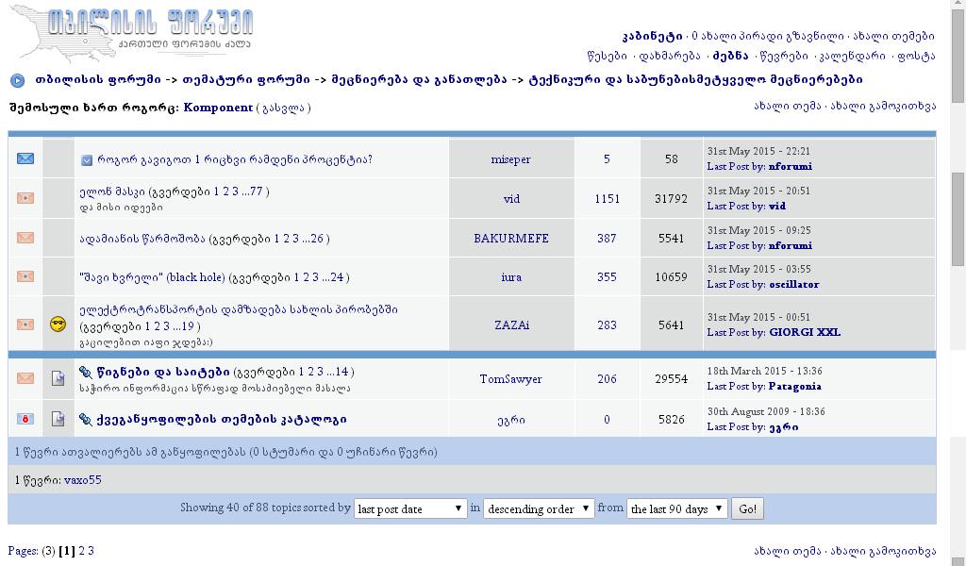The width and height of the screenshot is (966, 566).
Task: Open the წევრები members link
Action: pyautogui.click(x=784, y=56)
